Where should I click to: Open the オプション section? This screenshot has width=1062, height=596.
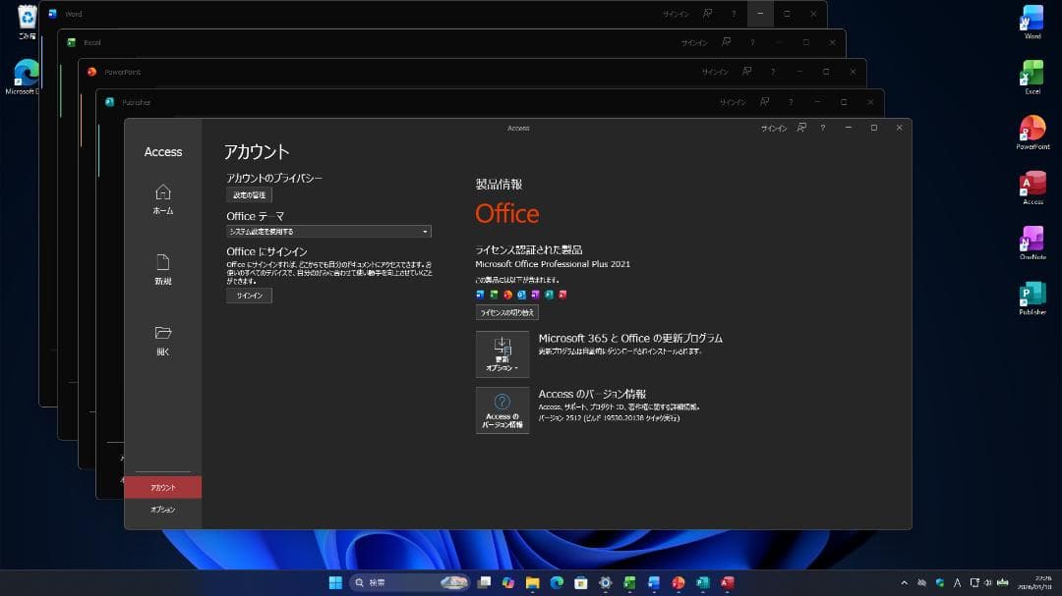162,509
